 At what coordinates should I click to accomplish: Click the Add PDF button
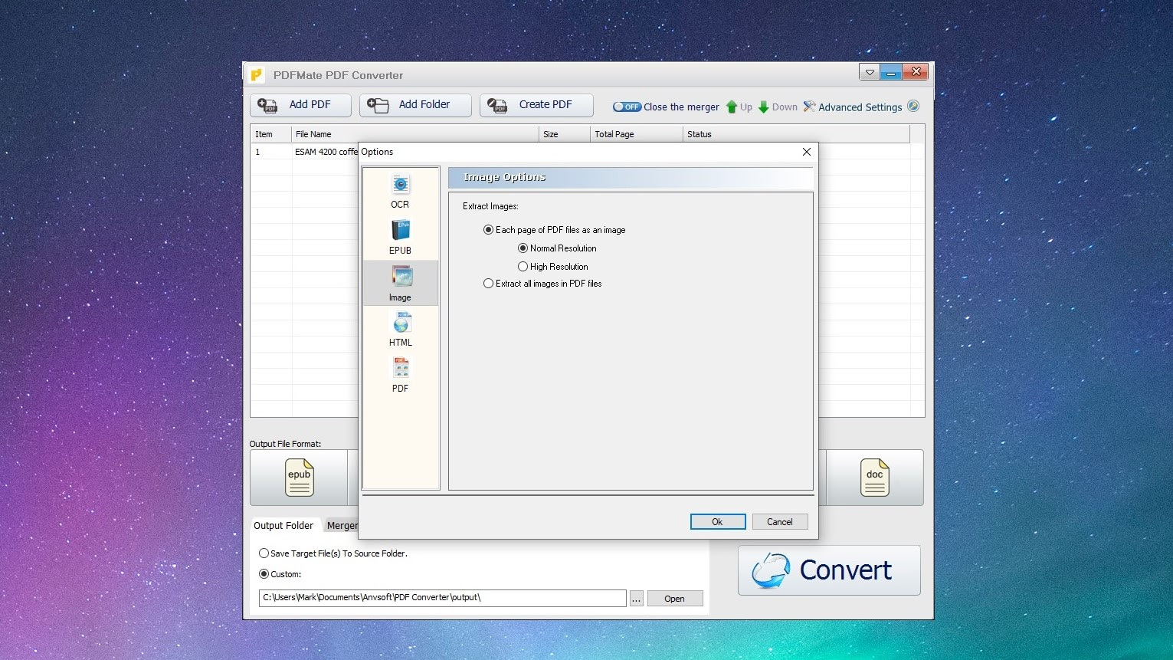coord(300,105)
